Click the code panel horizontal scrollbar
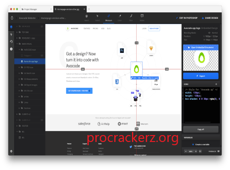 point(197,122)
